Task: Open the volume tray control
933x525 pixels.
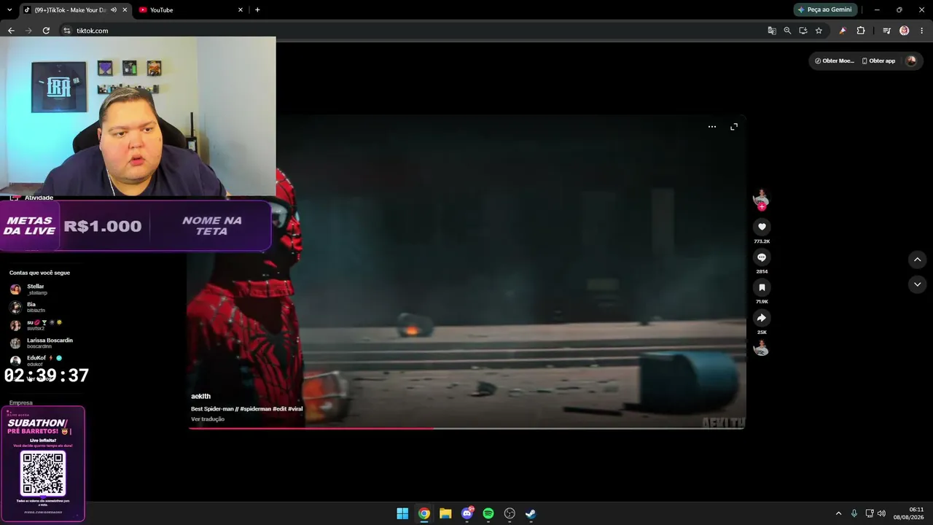Action: pyautogui.click(x=881, y=513)
